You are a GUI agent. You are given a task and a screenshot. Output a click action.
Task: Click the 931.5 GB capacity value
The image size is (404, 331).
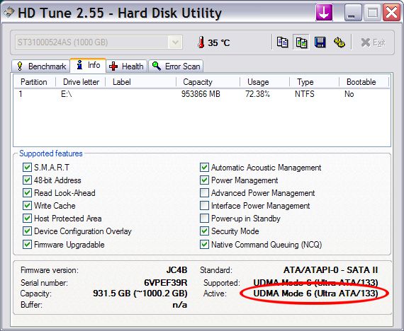pyautogui.click(x=140, y=294)
